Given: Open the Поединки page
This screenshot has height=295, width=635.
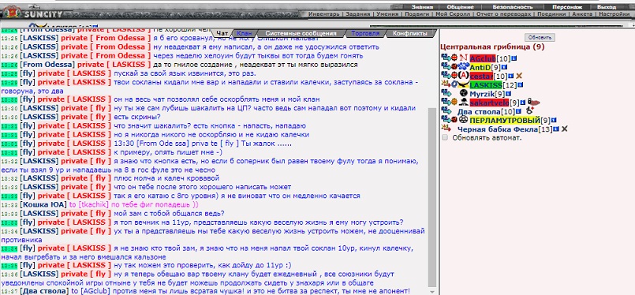Looking at the screenshot, I should pyautogui.click(x=551, y=13).
